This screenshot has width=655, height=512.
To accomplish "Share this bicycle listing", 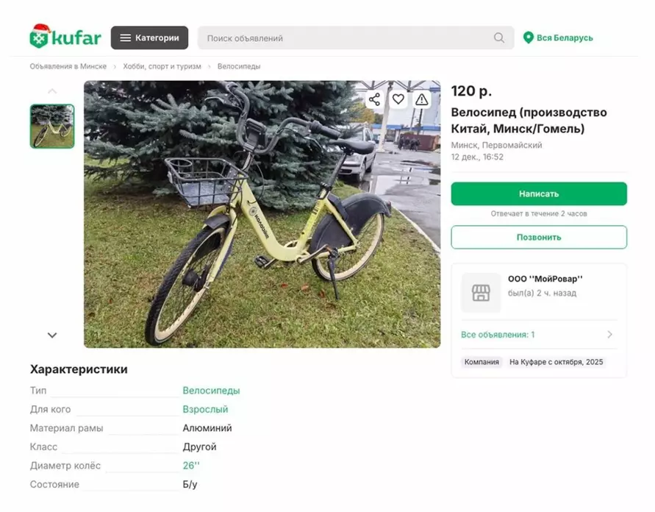I will [375, 99].
